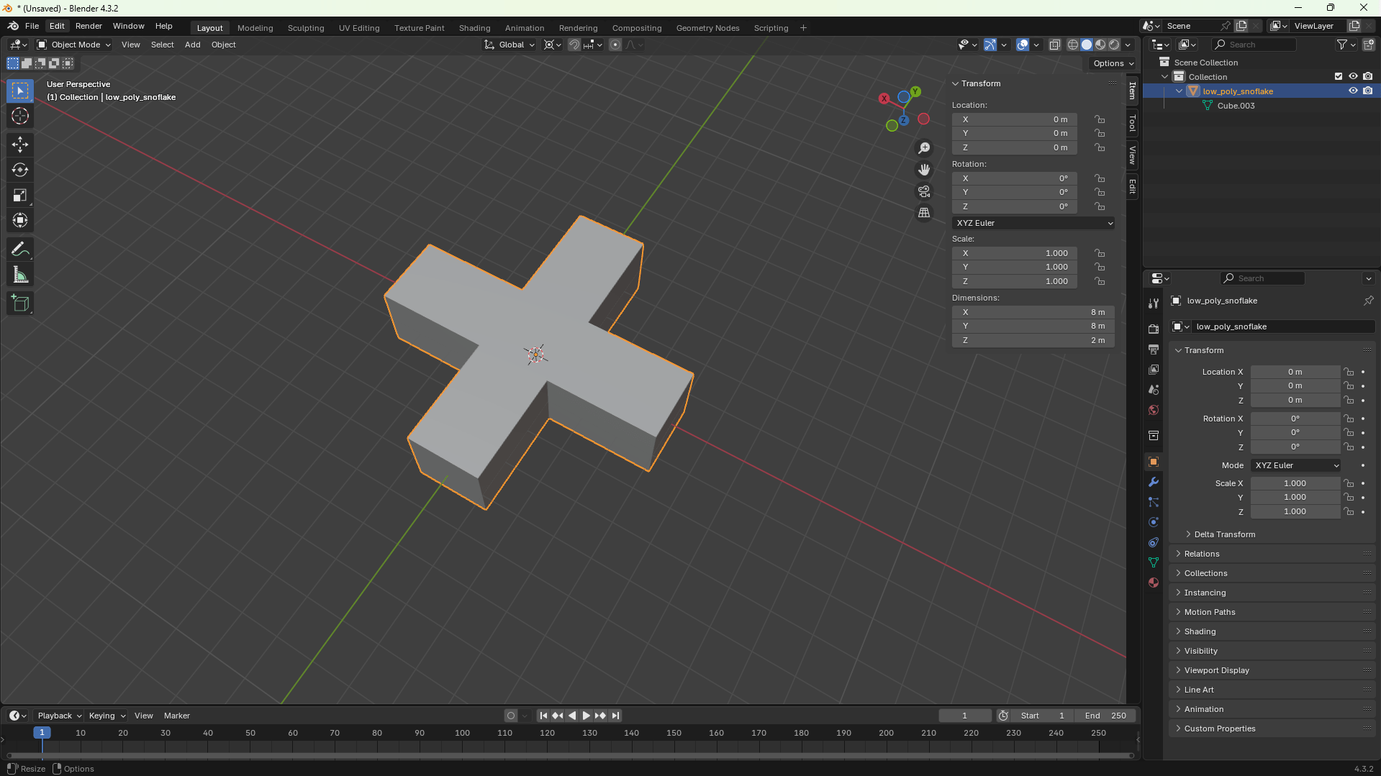1381x776 pixels.
Task: Select the Measure tool
Action: pos(20,275)
